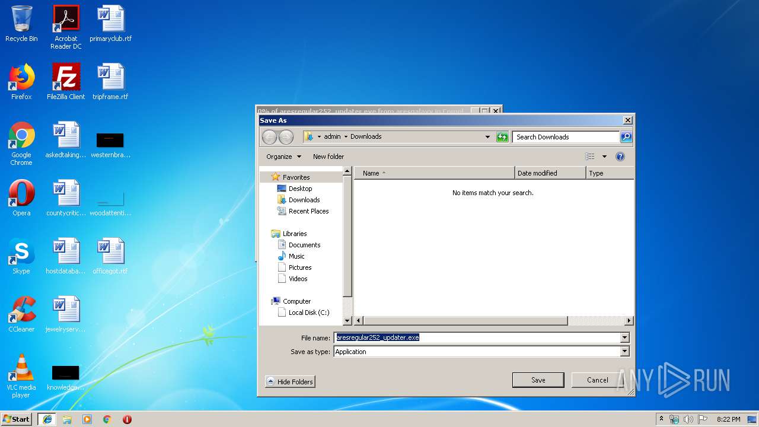
Task: Open Firefox desktop icon
Action: pyautogui.click(x=21, y=82)
